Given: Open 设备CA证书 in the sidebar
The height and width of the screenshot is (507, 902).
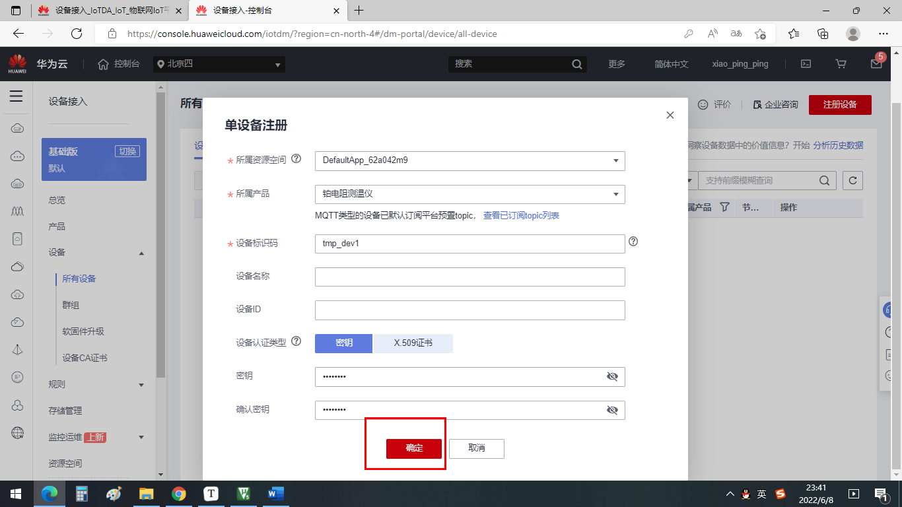Looking at the screenshot, I should 85,358.
